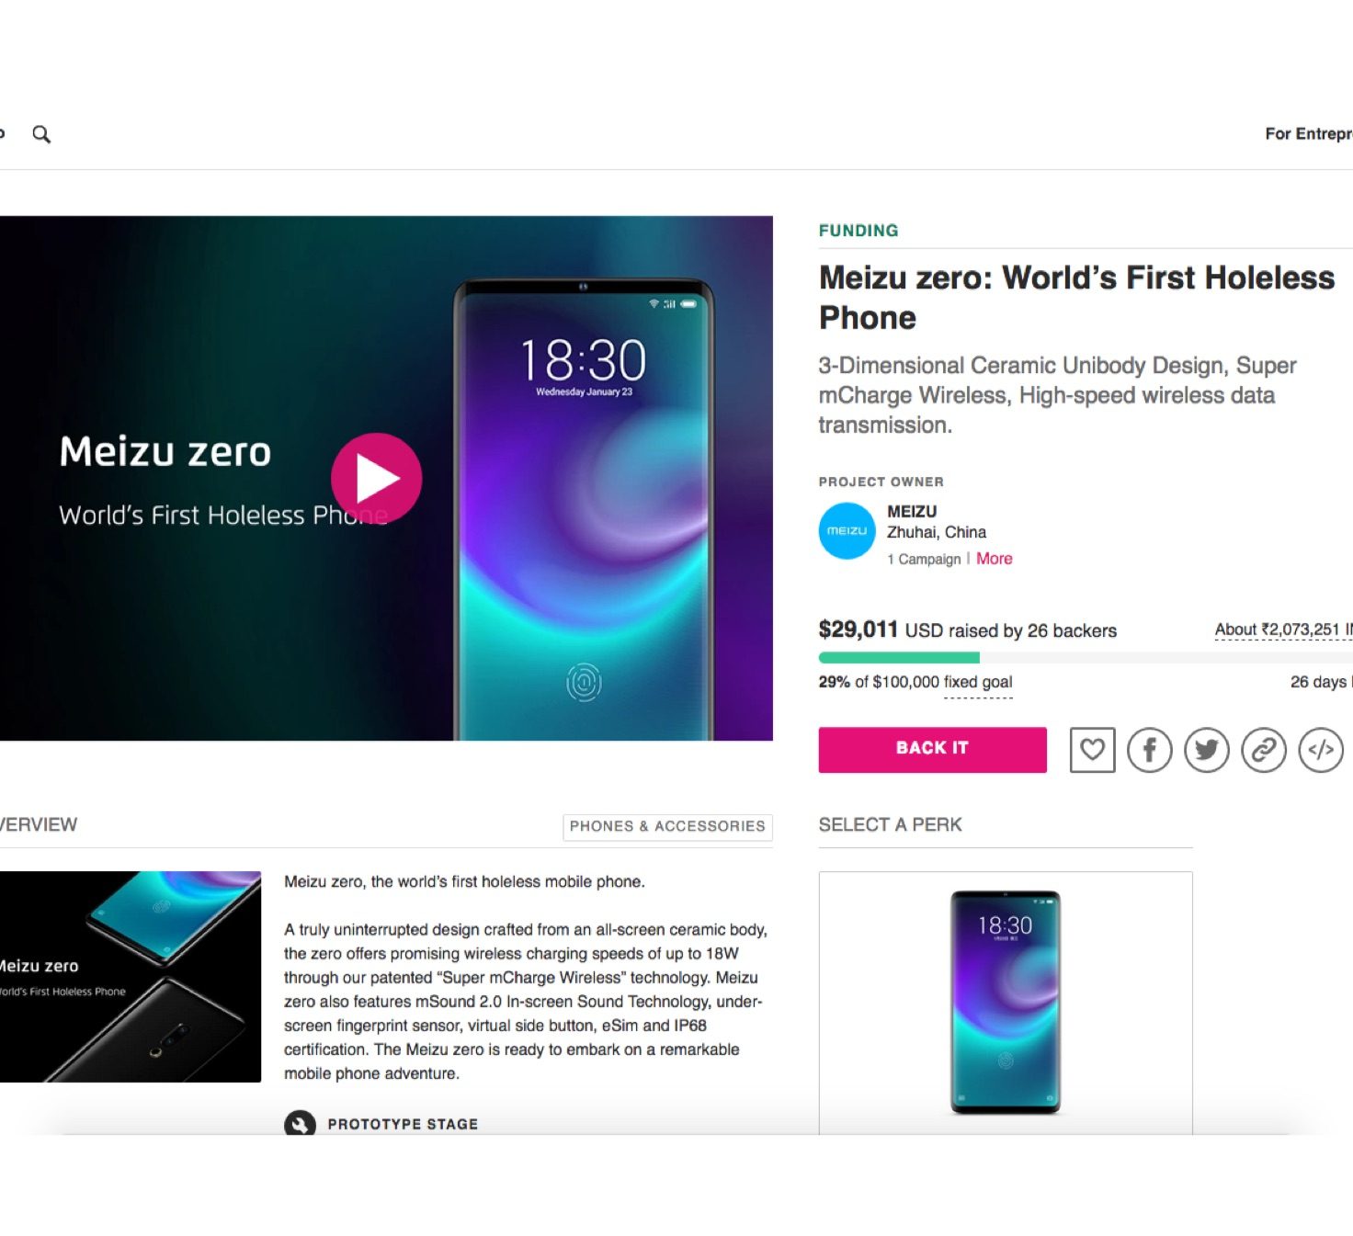Open the Meizu zero overview thumbnail

click(x=130, y=976)
